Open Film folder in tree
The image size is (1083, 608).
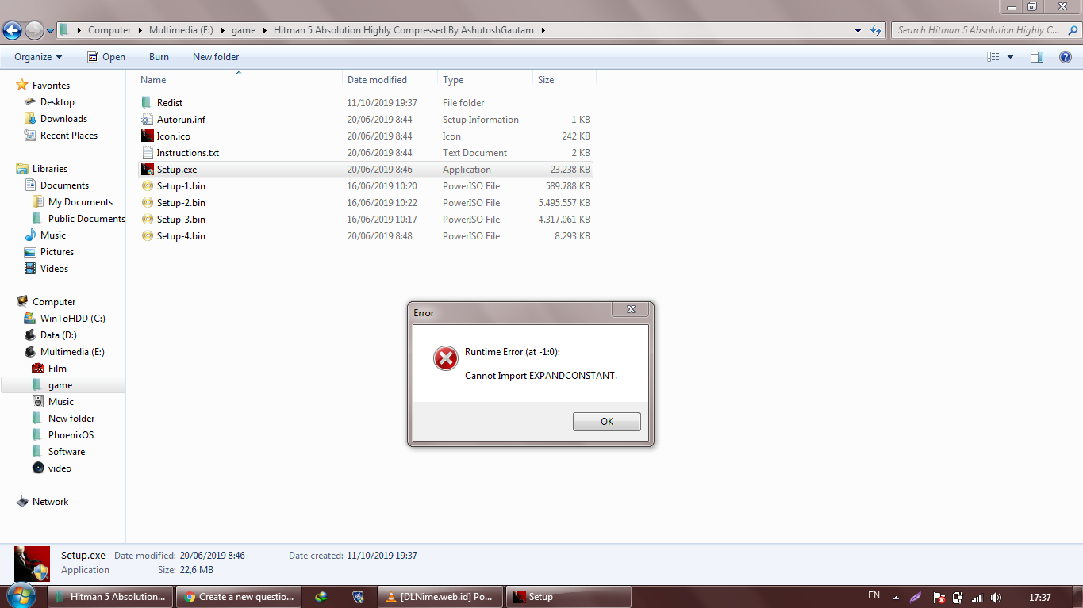[57, 369]
